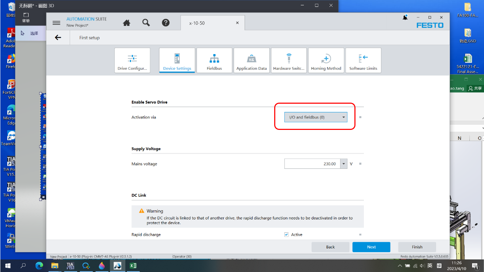
Task: Open the help question mark icon
Action: [x=166, y=23]
